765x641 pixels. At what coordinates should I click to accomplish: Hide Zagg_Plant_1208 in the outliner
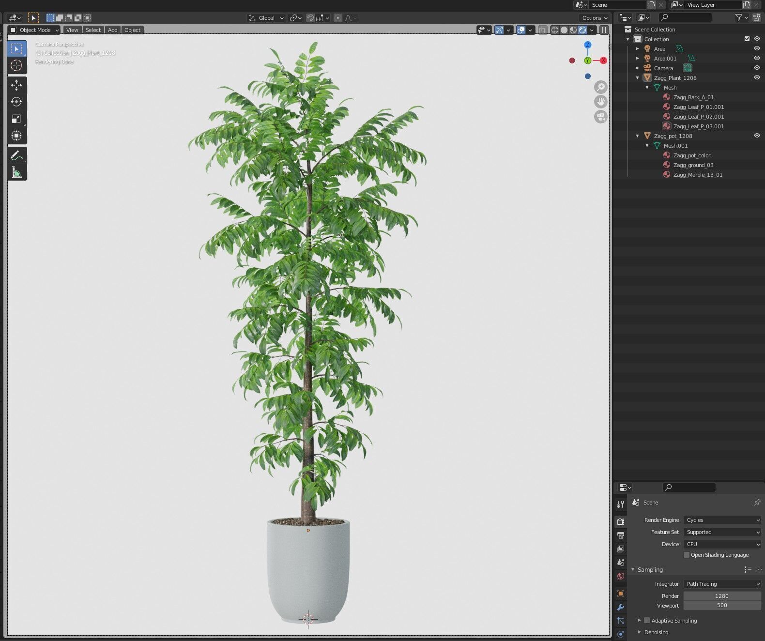(x=757, y=77)
